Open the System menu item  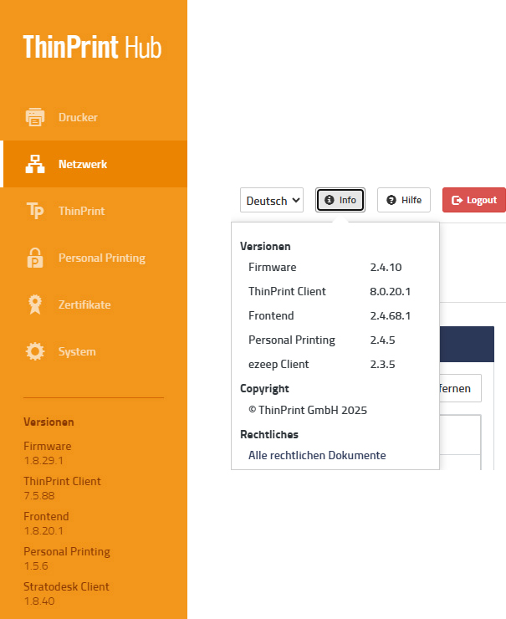tap(94, 351)
